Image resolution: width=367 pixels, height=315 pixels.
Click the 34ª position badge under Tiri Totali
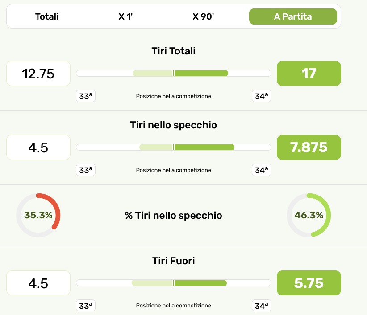pyautogui.click(x=261, y=96)
